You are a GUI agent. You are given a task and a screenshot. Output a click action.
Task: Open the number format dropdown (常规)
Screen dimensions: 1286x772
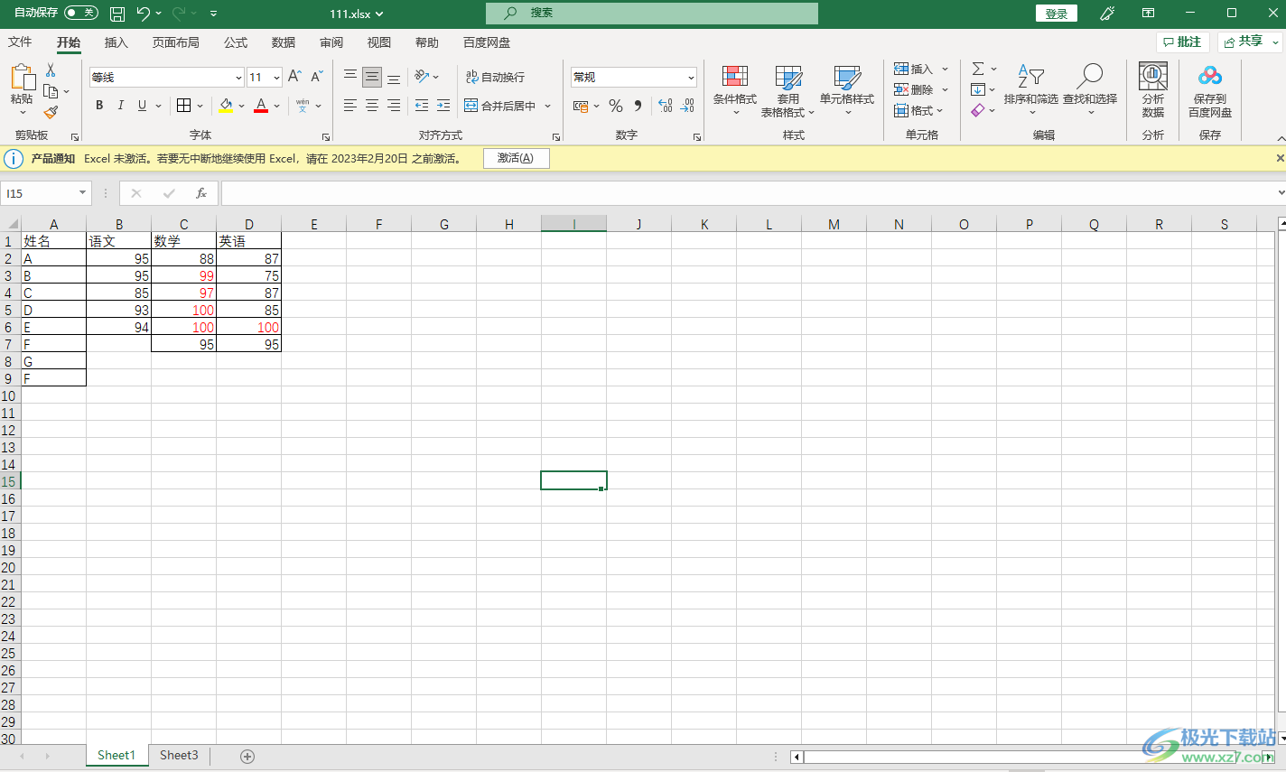click(x=691, y=78)
